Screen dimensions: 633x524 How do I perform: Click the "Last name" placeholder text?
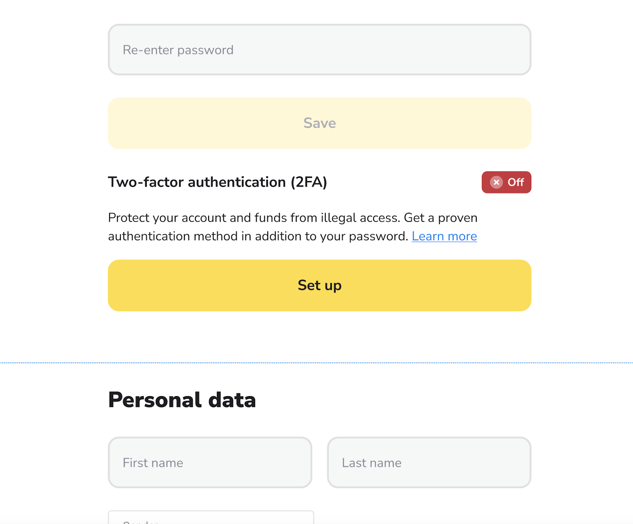371,463
